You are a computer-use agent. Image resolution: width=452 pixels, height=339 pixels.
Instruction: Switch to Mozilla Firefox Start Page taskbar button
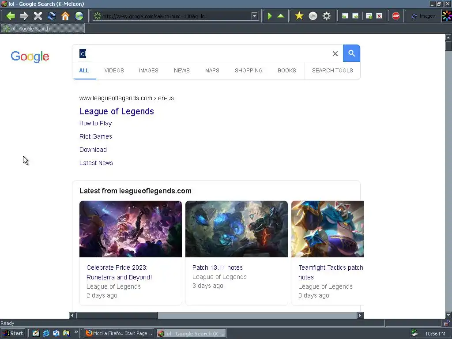pos(119,333)
